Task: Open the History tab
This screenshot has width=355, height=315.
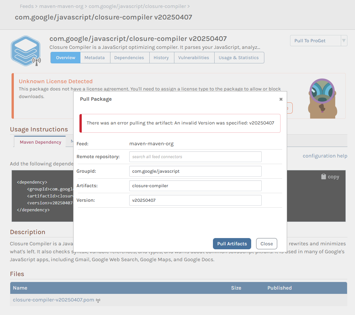Action: [161, 57]
